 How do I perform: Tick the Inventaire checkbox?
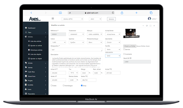tap(124, 54)
